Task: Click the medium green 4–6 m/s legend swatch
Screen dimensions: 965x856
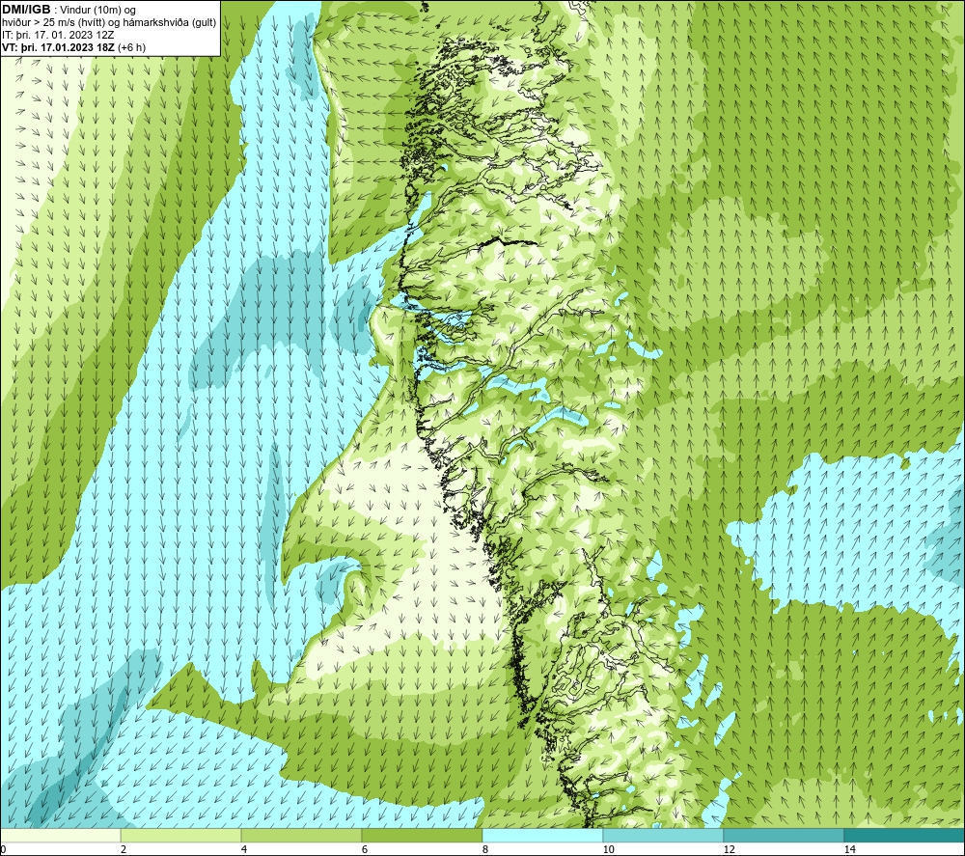Action: pyautogui.click(x=301, y=835)
